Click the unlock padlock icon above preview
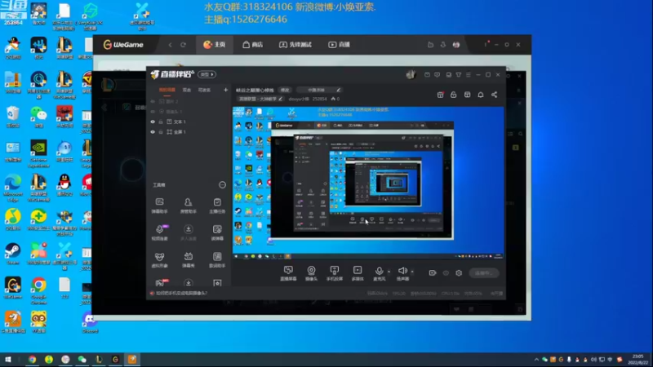The height and width of the screenshot is (367, 653). pyautogui.click(x=454, y=95)
